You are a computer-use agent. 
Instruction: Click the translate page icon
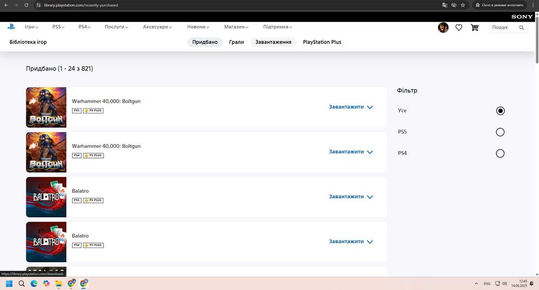(x=445, y=5)
